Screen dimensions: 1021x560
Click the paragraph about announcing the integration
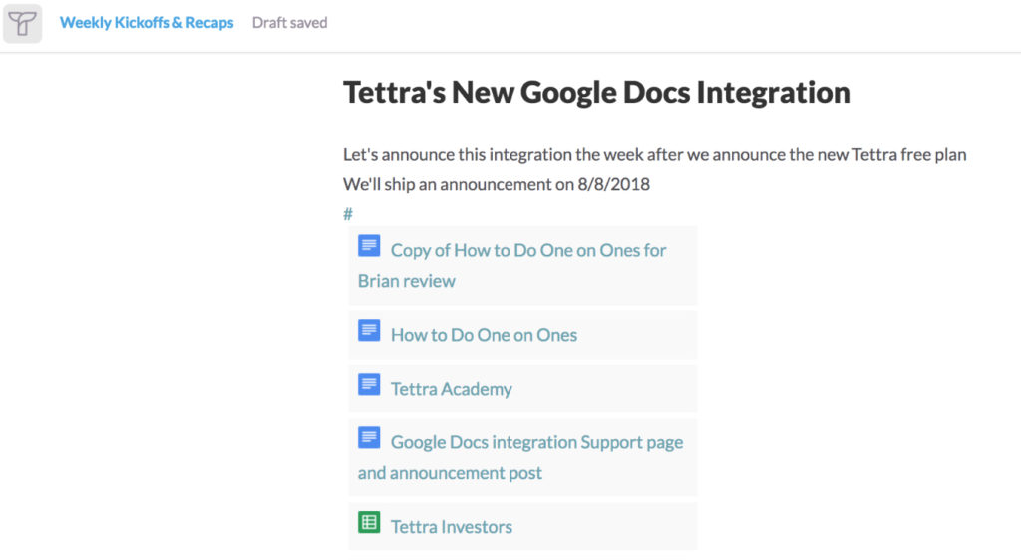pos(654,155)
